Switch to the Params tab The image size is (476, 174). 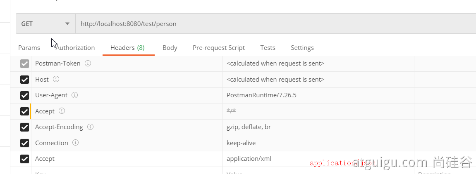[29, 48]
